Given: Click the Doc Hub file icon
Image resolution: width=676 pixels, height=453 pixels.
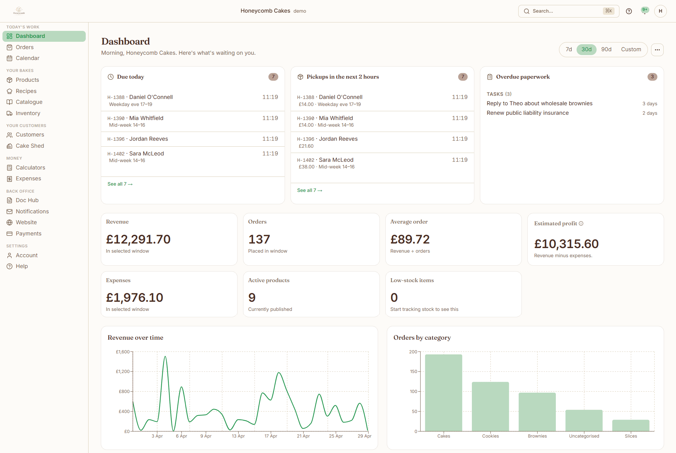Looking at the screenshot, I should point(9,200).
